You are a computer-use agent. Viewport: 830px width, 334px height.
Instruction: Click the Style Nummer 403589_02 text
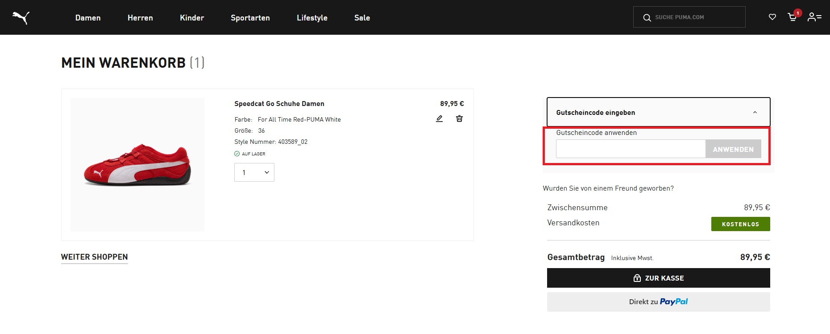click(x=271, y=142)
